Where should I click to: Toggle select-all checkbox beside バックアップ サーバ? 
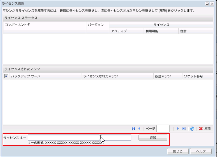point(6,76)
